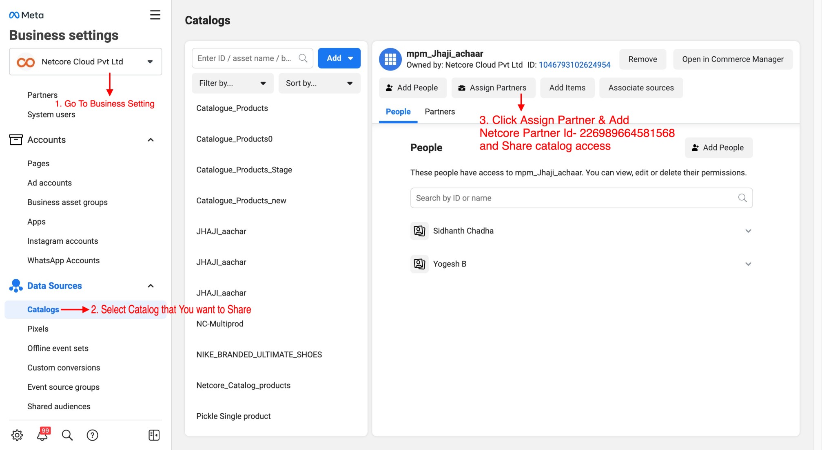
Task: Open notifications bell with 99 badge
Action: [42, 435]
